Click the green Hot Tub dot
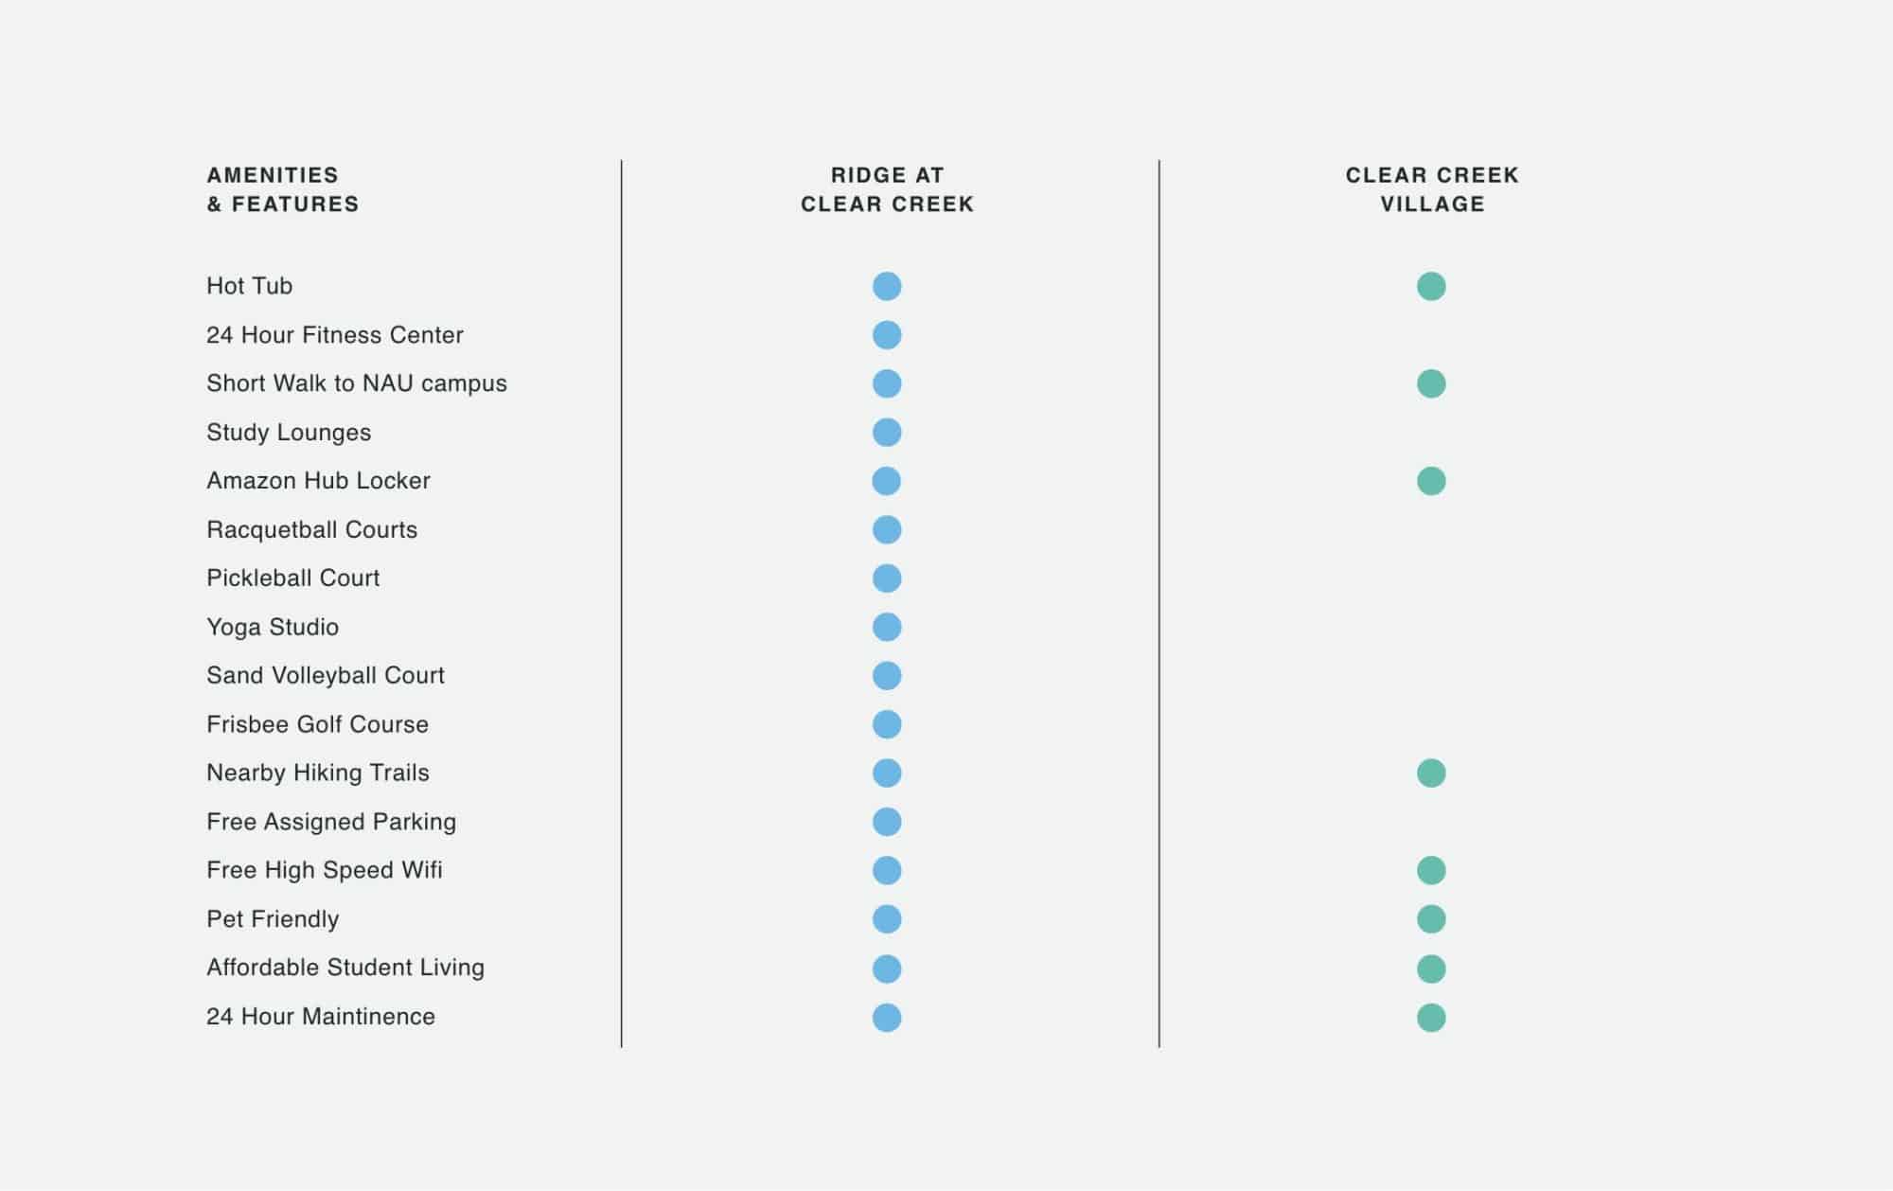The height and width of the screenshot is (1191, 1893). click(1431, 286)
